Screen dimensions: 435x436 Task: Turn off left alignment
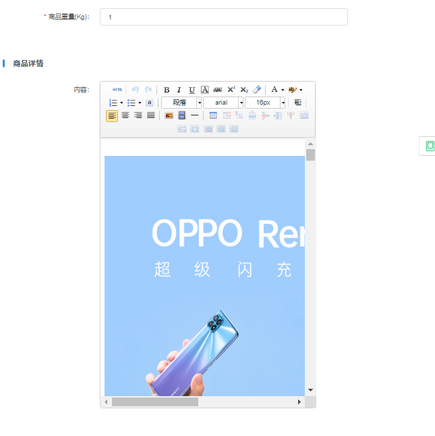pyautogui.click(x=112, y=116)
